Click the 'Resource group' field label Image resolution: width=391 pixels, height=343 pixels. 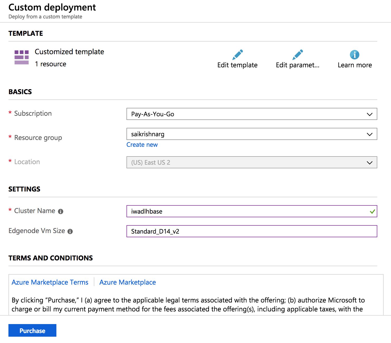pyautogui.click(x=38, y=138)
